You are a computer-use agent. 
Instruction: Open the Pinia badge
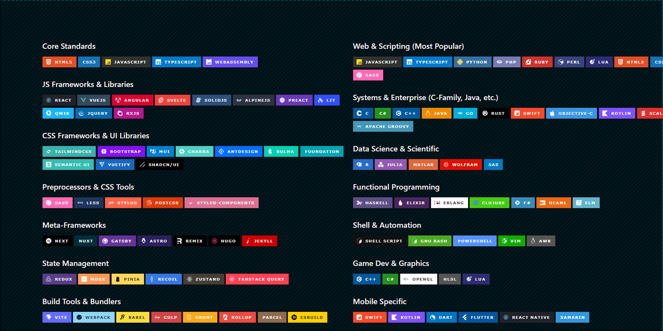tap(127, 279)
